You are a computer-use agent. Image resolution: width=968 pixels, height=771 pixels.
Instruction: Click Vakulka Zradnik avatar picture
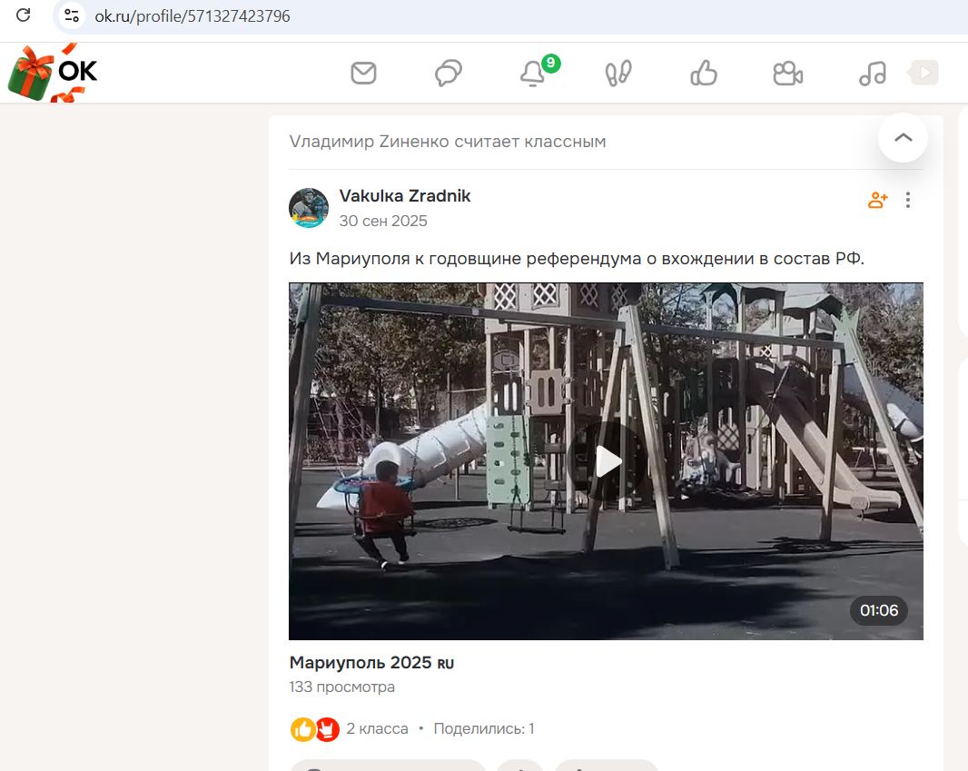(309, 208)
